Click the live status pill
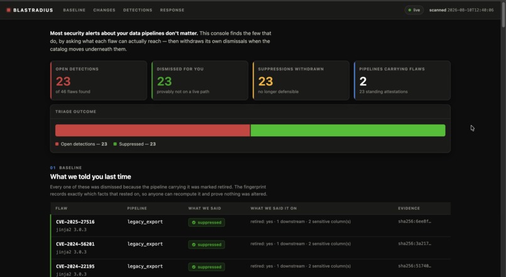 click(x=414, y=10)
